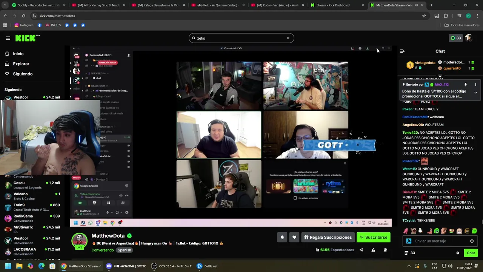The image size is (483, 272).
Task: Open Todos los marcadores folder
Action: (462, 25)
